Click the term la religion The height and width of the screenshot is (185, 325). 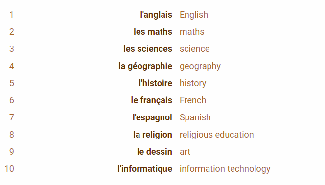pos(153,135)
